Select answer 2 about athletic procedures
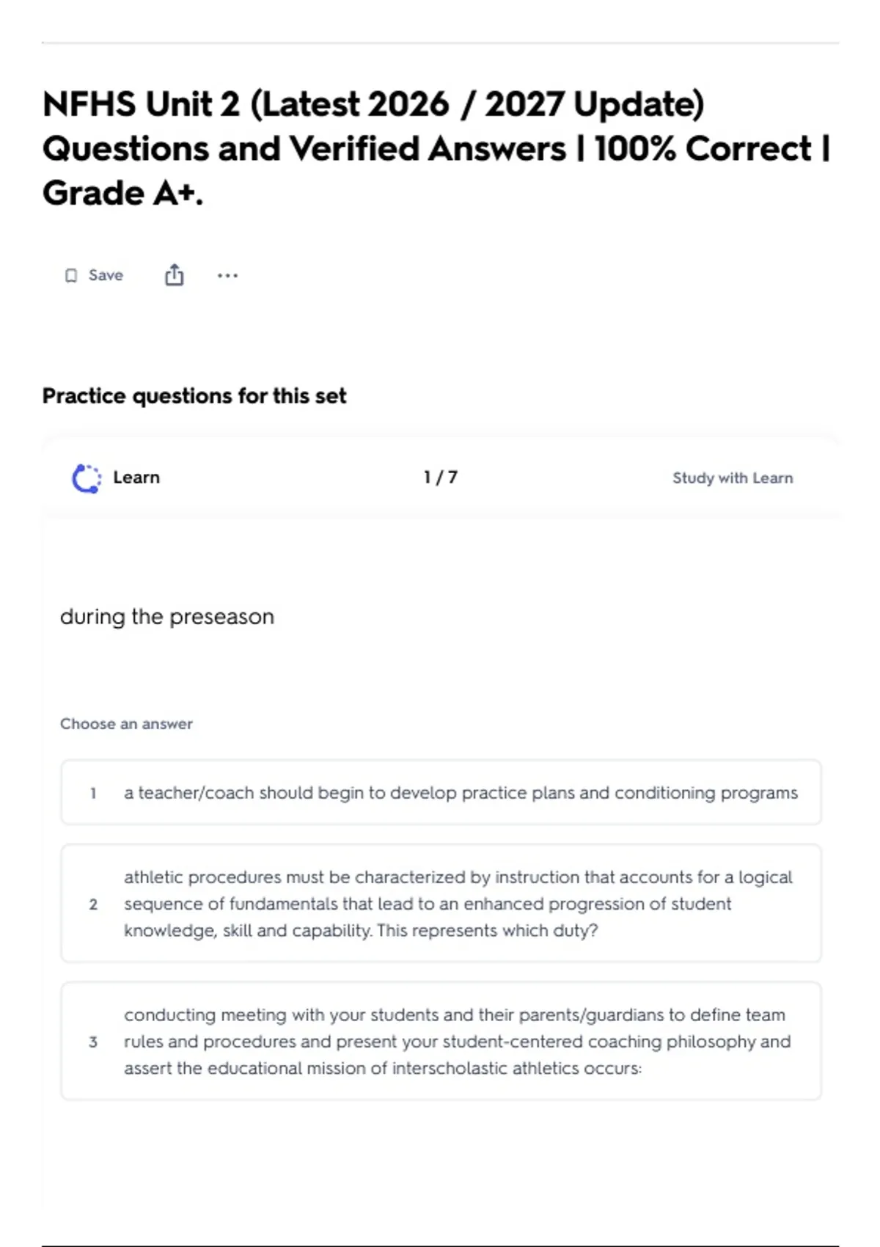The height and width of the screenshot is (1247, 880). 441,904
